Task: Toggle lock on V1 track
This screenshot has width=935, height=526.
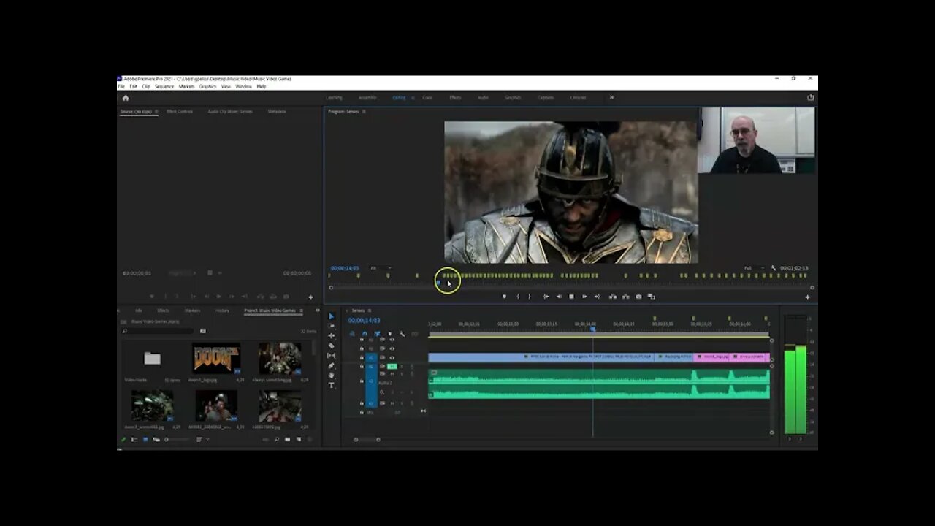Action: point(362,358)
